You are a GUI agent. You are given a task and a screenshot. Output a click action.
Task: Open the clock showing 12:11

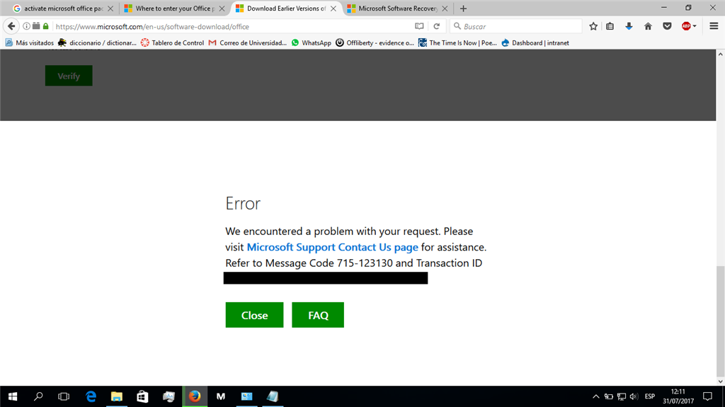click(678, 396)
